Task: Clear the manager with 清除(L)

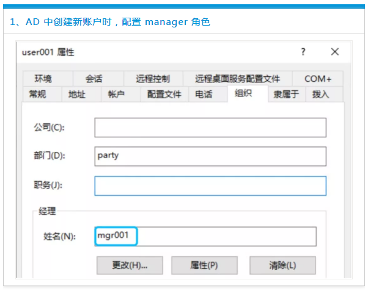Action: 282,265
